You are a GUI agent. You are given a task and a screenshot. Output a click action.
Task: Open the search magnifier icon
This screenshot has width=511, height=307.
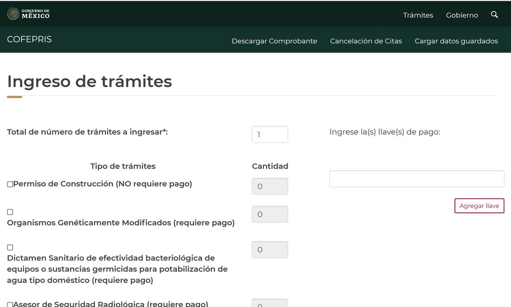494,14
